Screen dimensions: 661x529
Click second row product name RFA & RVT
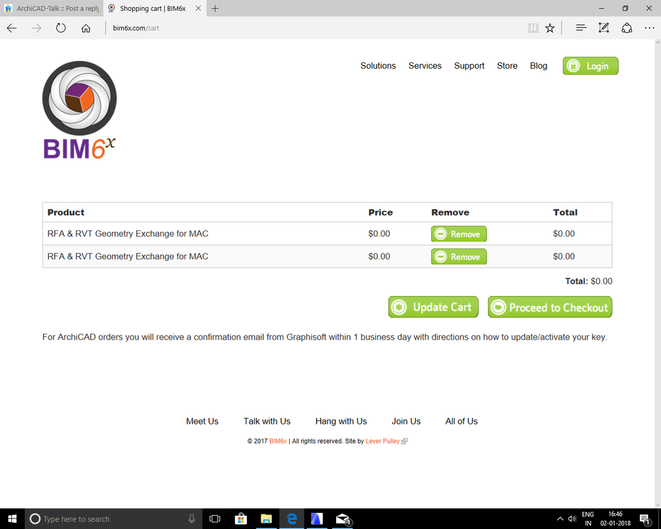click(128, 256)
